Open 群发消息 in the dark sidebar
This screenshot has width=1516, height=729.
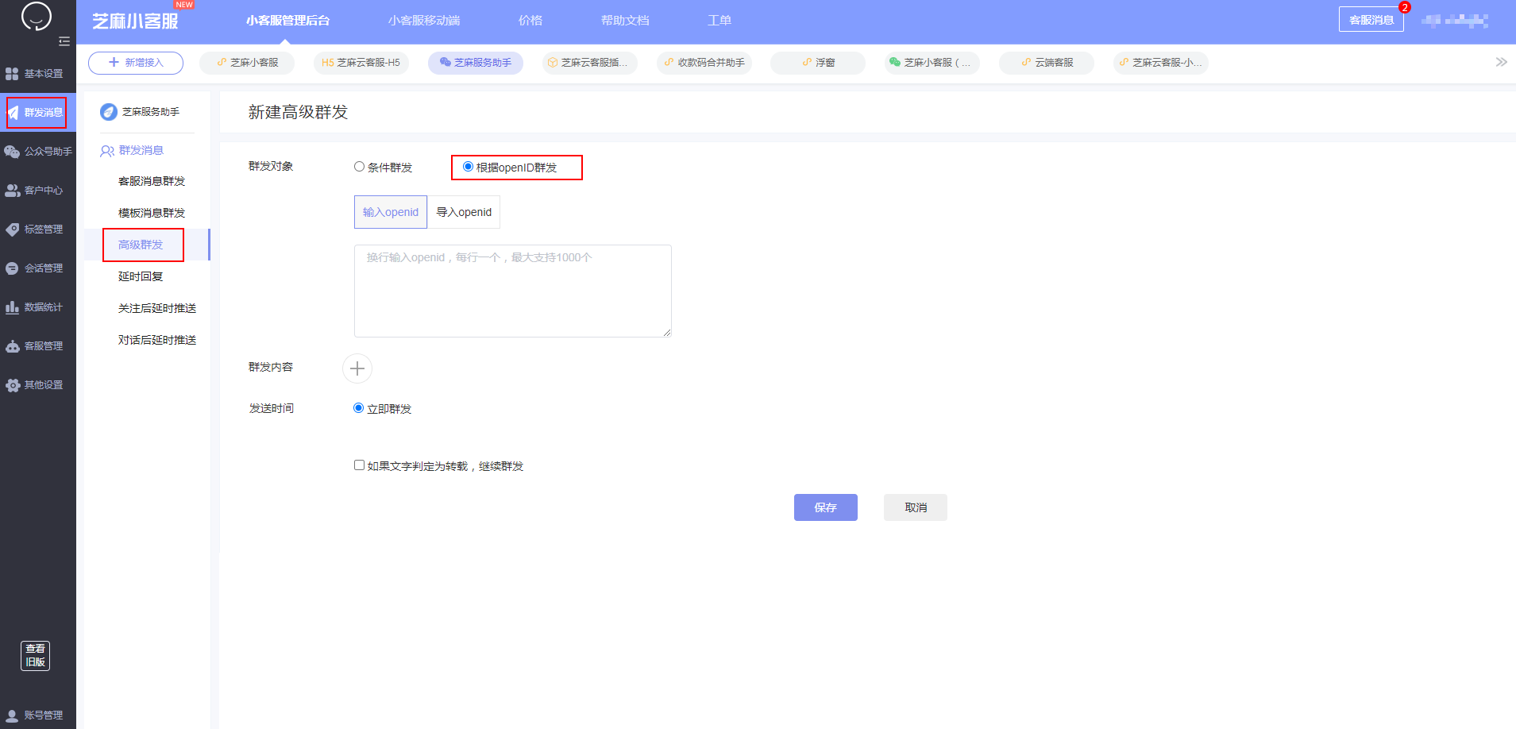click(37, 113)
